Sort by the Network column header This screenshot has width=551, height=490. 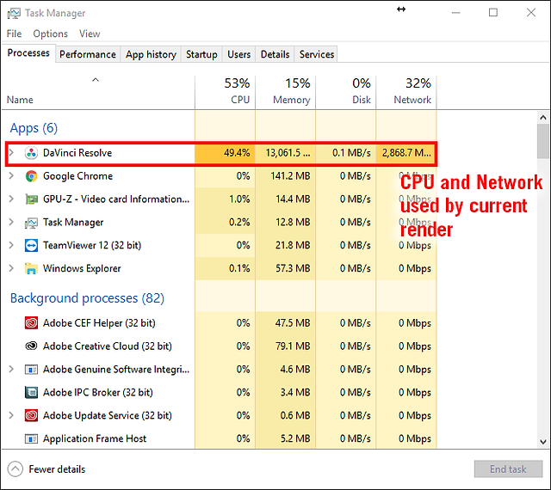coord(406,92)
